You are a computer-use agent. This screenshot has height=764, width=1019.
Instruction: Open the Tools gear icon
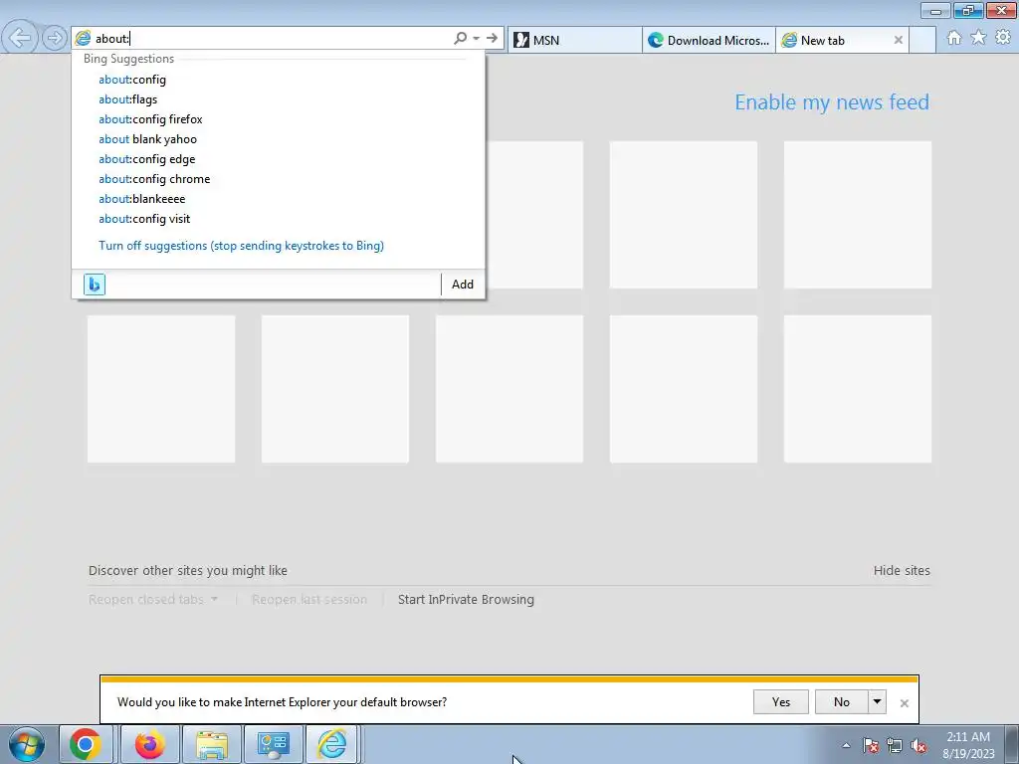1003,38
